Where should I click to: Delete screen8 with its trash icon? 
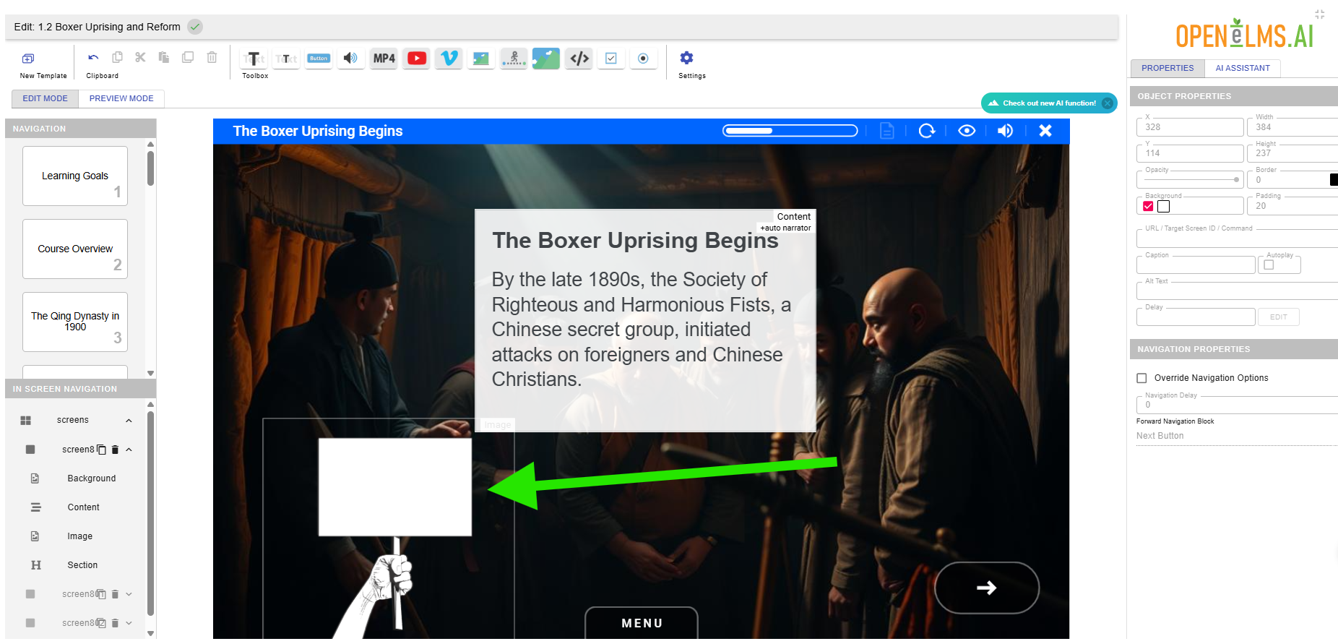[115, 450]
